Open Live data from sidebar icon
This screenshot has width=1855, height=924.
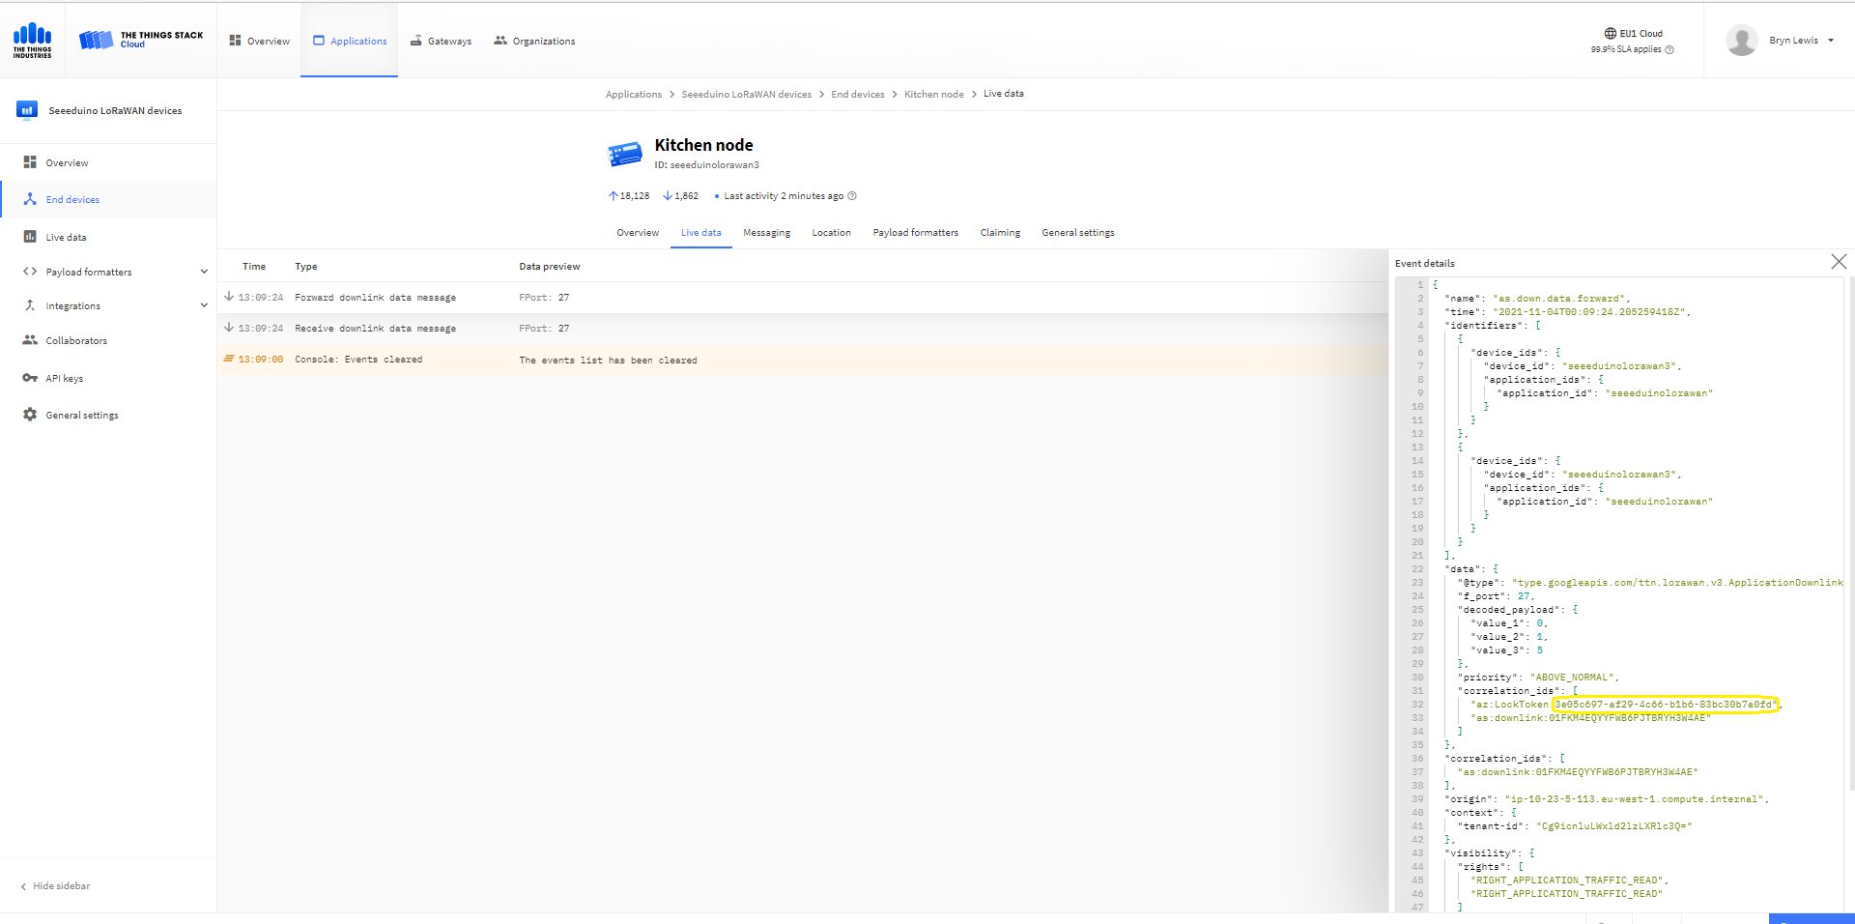[x=30, y=237]
